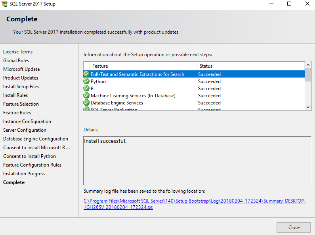Click the Status column header

[251, 66]
